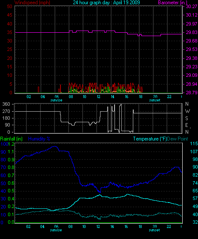
Task: Click the 50 mph windspeed scale value
Action: click(x=10, y=6)
